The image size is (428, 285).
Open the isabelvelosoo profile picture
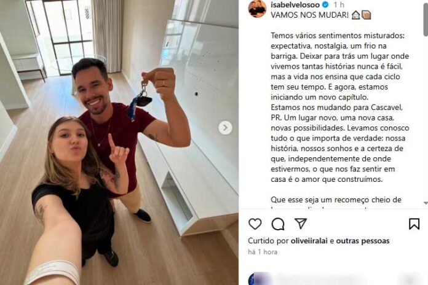[257, 9]
